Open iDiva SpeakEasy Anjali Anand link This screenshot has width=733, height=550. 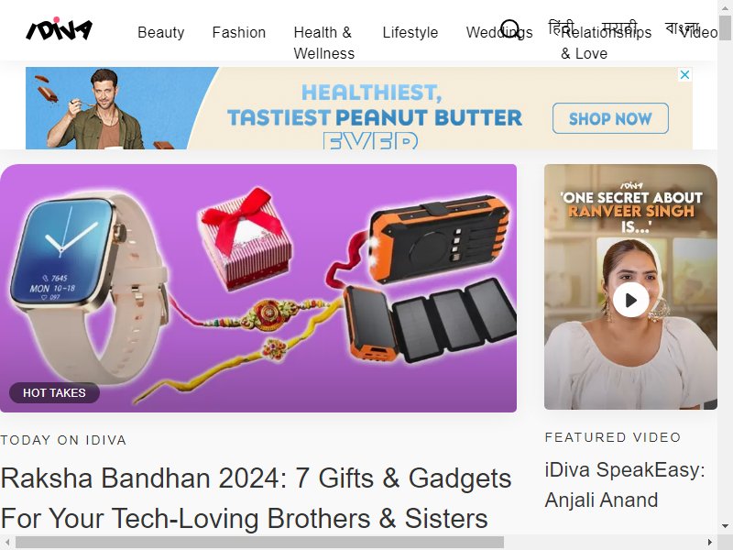point(625,485)
